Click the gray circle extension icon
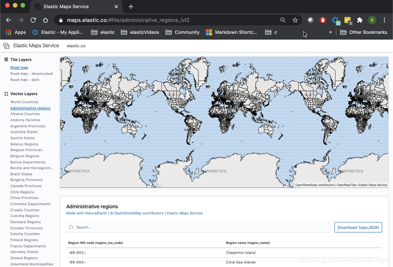The image size is (393, 267). tap(311, 20)
